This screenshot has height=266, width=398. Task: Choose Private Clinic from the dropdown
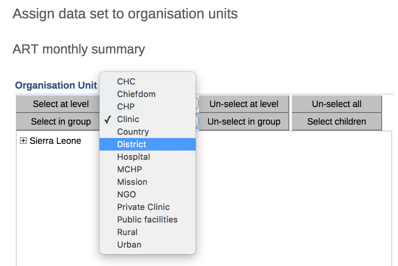(143, 207)
